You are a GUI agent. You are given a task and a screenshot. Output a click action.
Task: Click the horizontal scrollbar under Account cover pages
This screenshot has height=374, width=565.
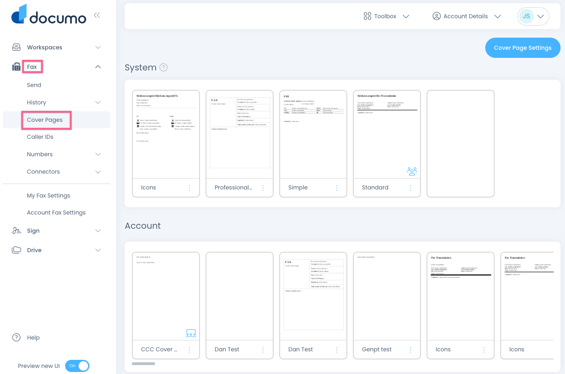pyautogui.click(x=143, y=363)
